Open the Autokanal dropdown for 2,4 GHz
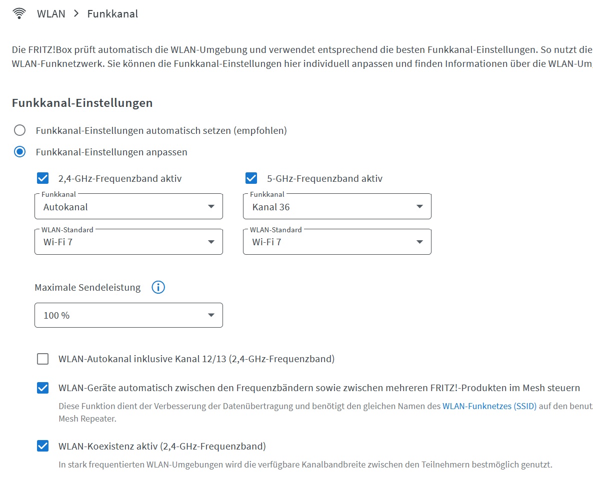Viewport: 593px width, 487px height. [128, 206]
